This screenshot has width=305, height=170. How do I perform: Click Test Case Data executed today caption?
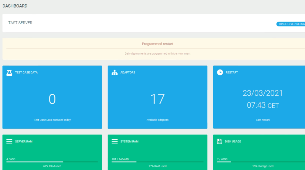tap(52, 120)
